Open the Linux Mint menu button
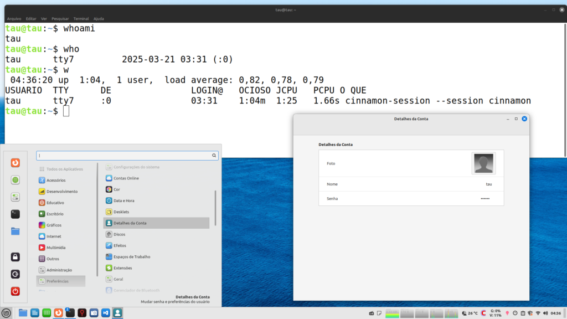Screen dimensions: 567x319 point(7,313)
